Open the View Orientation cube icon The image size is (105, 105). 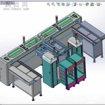[68, 4]
